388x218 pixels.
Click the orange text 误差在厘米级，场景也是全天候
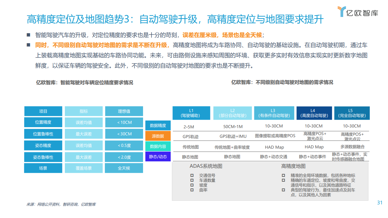(x=222, y=35)
